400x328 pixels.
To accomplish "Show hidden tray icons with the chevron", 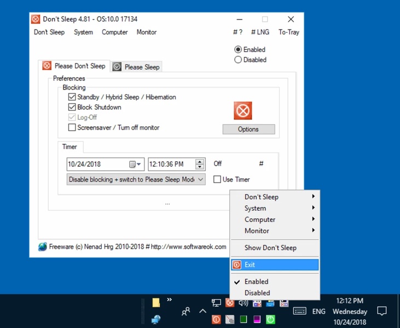I will [202, 311].
